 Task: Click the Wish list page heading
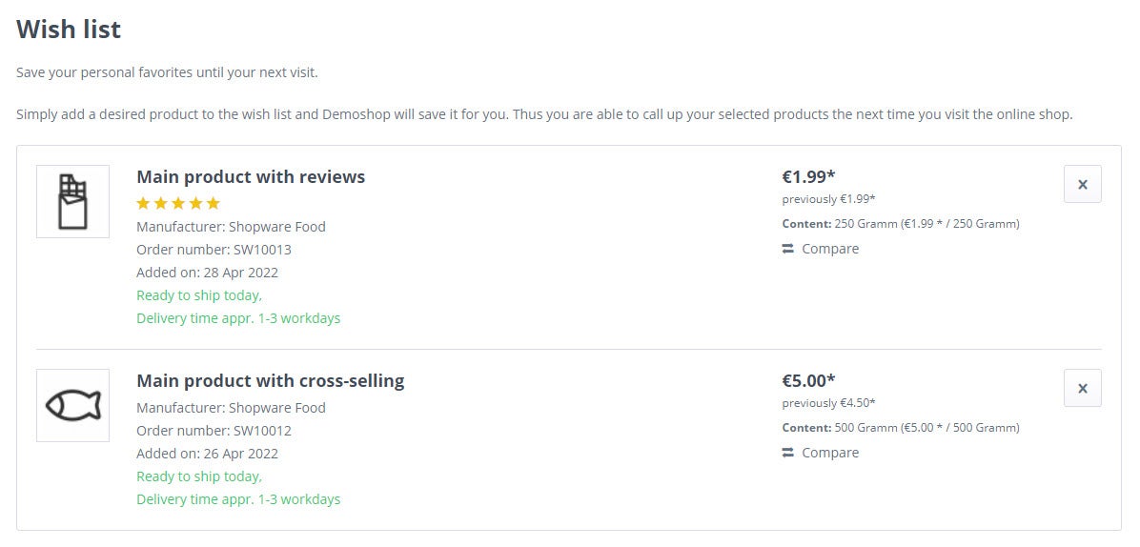click(69, 30)
